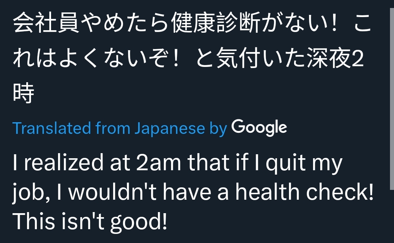Click the vertical scrollbar on the right edge
Image resolution: width=394 pixels, height=243 pixels.
(x=392, y=99)
